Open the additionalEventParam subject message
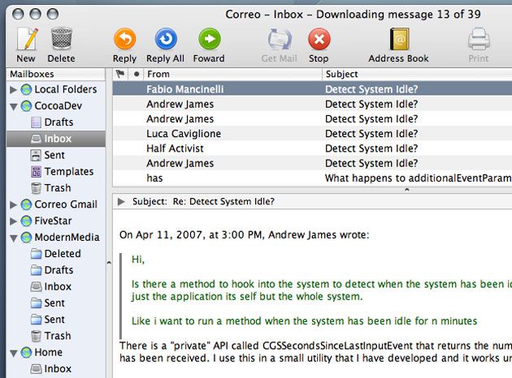 [x=419, y=178]
